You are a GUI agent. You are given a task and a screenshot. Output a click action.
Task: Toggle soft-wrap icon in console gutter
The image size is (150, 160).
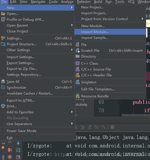pyautogui.click(x=18, y=150)
